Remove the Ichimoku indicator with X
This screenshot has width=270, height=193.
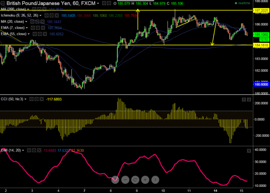coord(57,15)
